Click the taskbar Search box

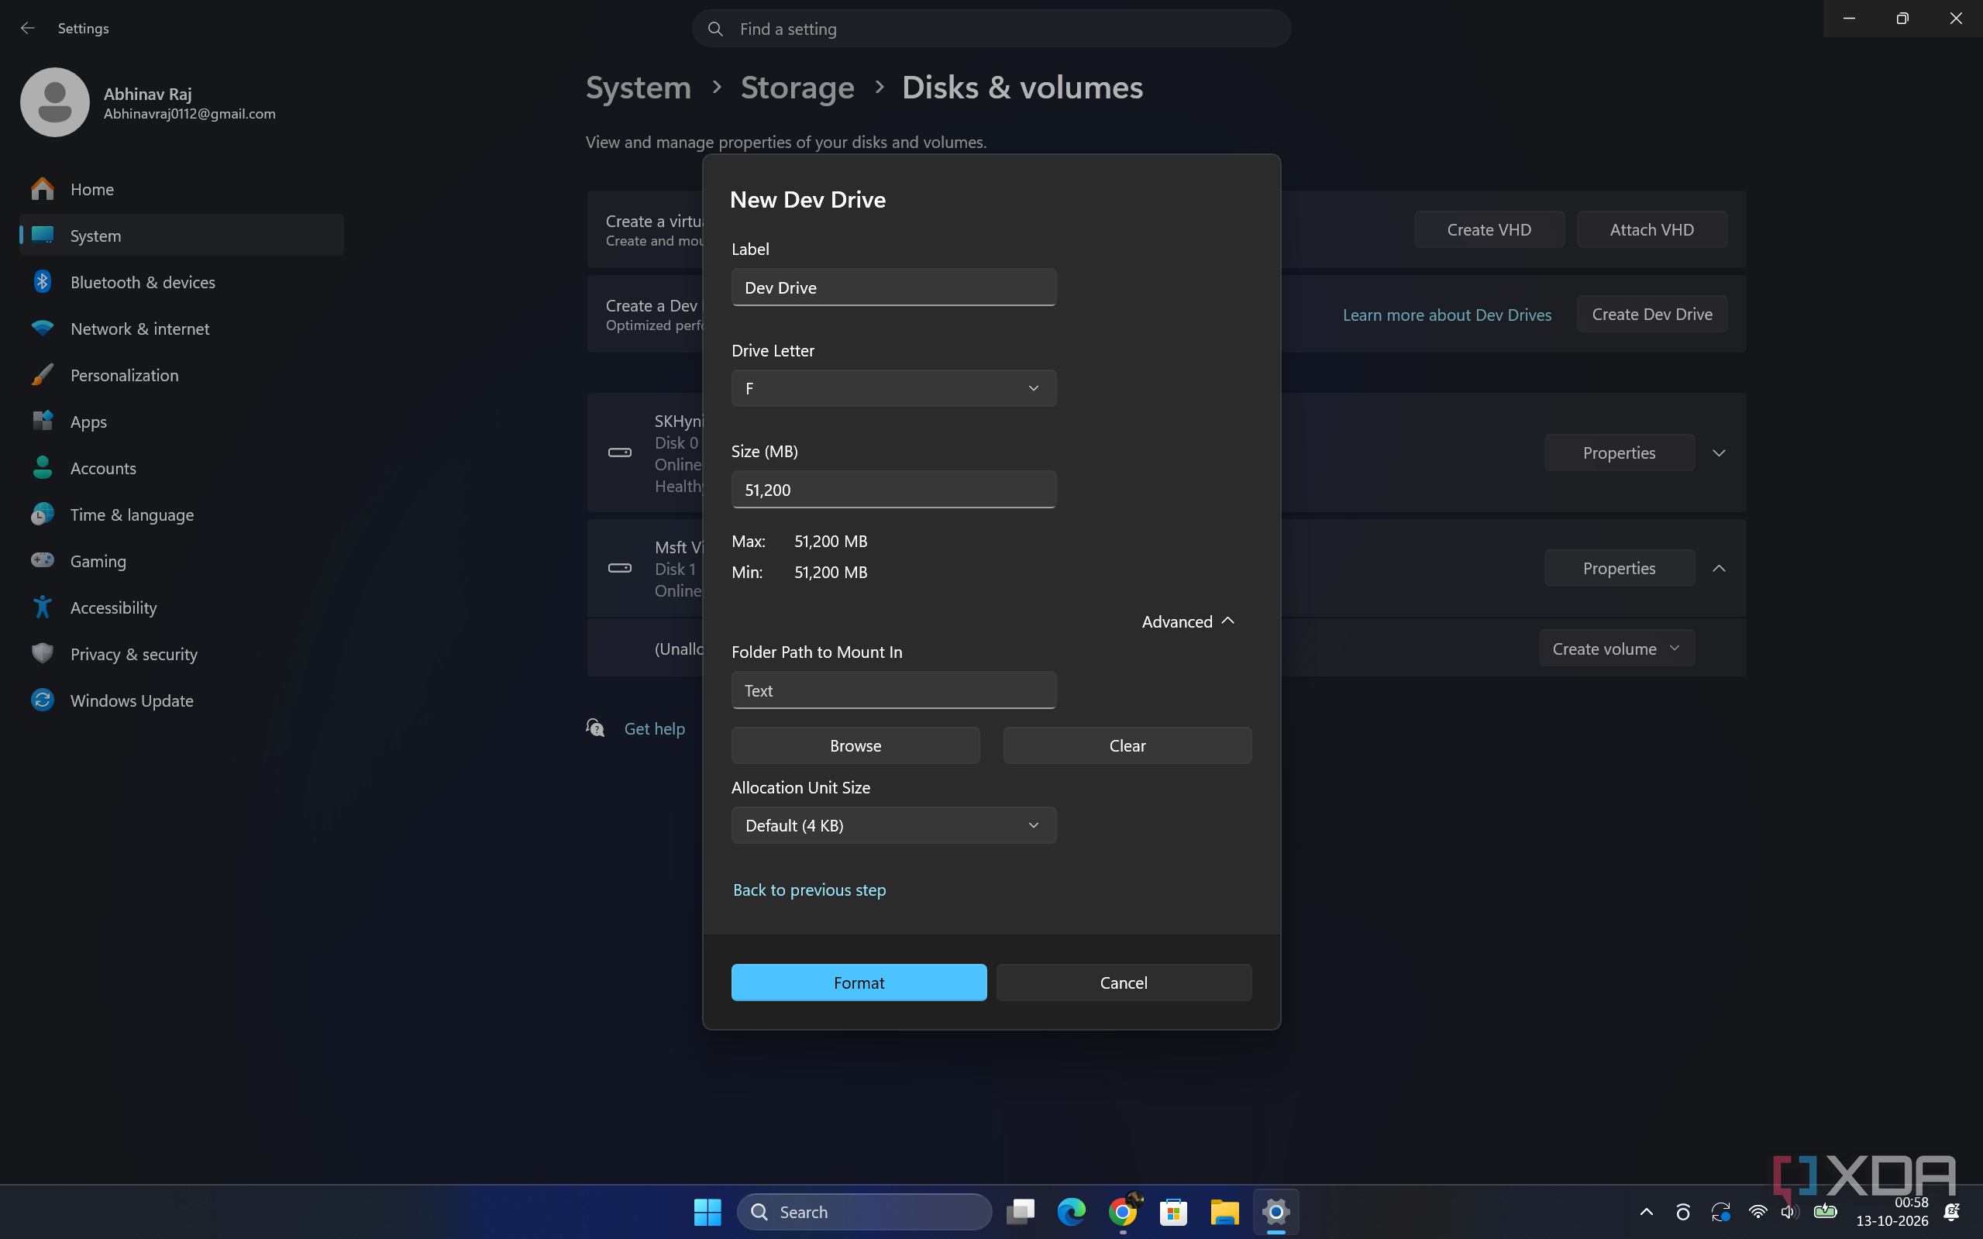[865, 1211]
